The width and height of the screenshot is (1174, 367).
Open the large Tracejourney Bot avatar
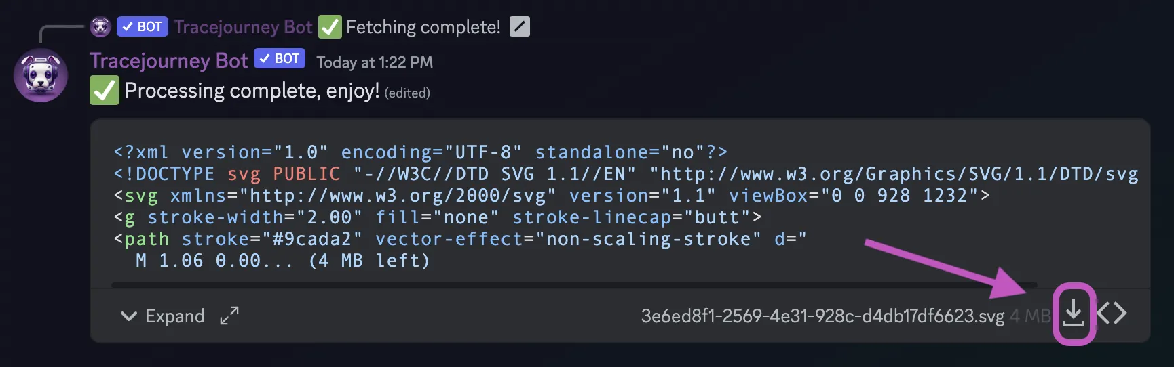click(41, 75)
